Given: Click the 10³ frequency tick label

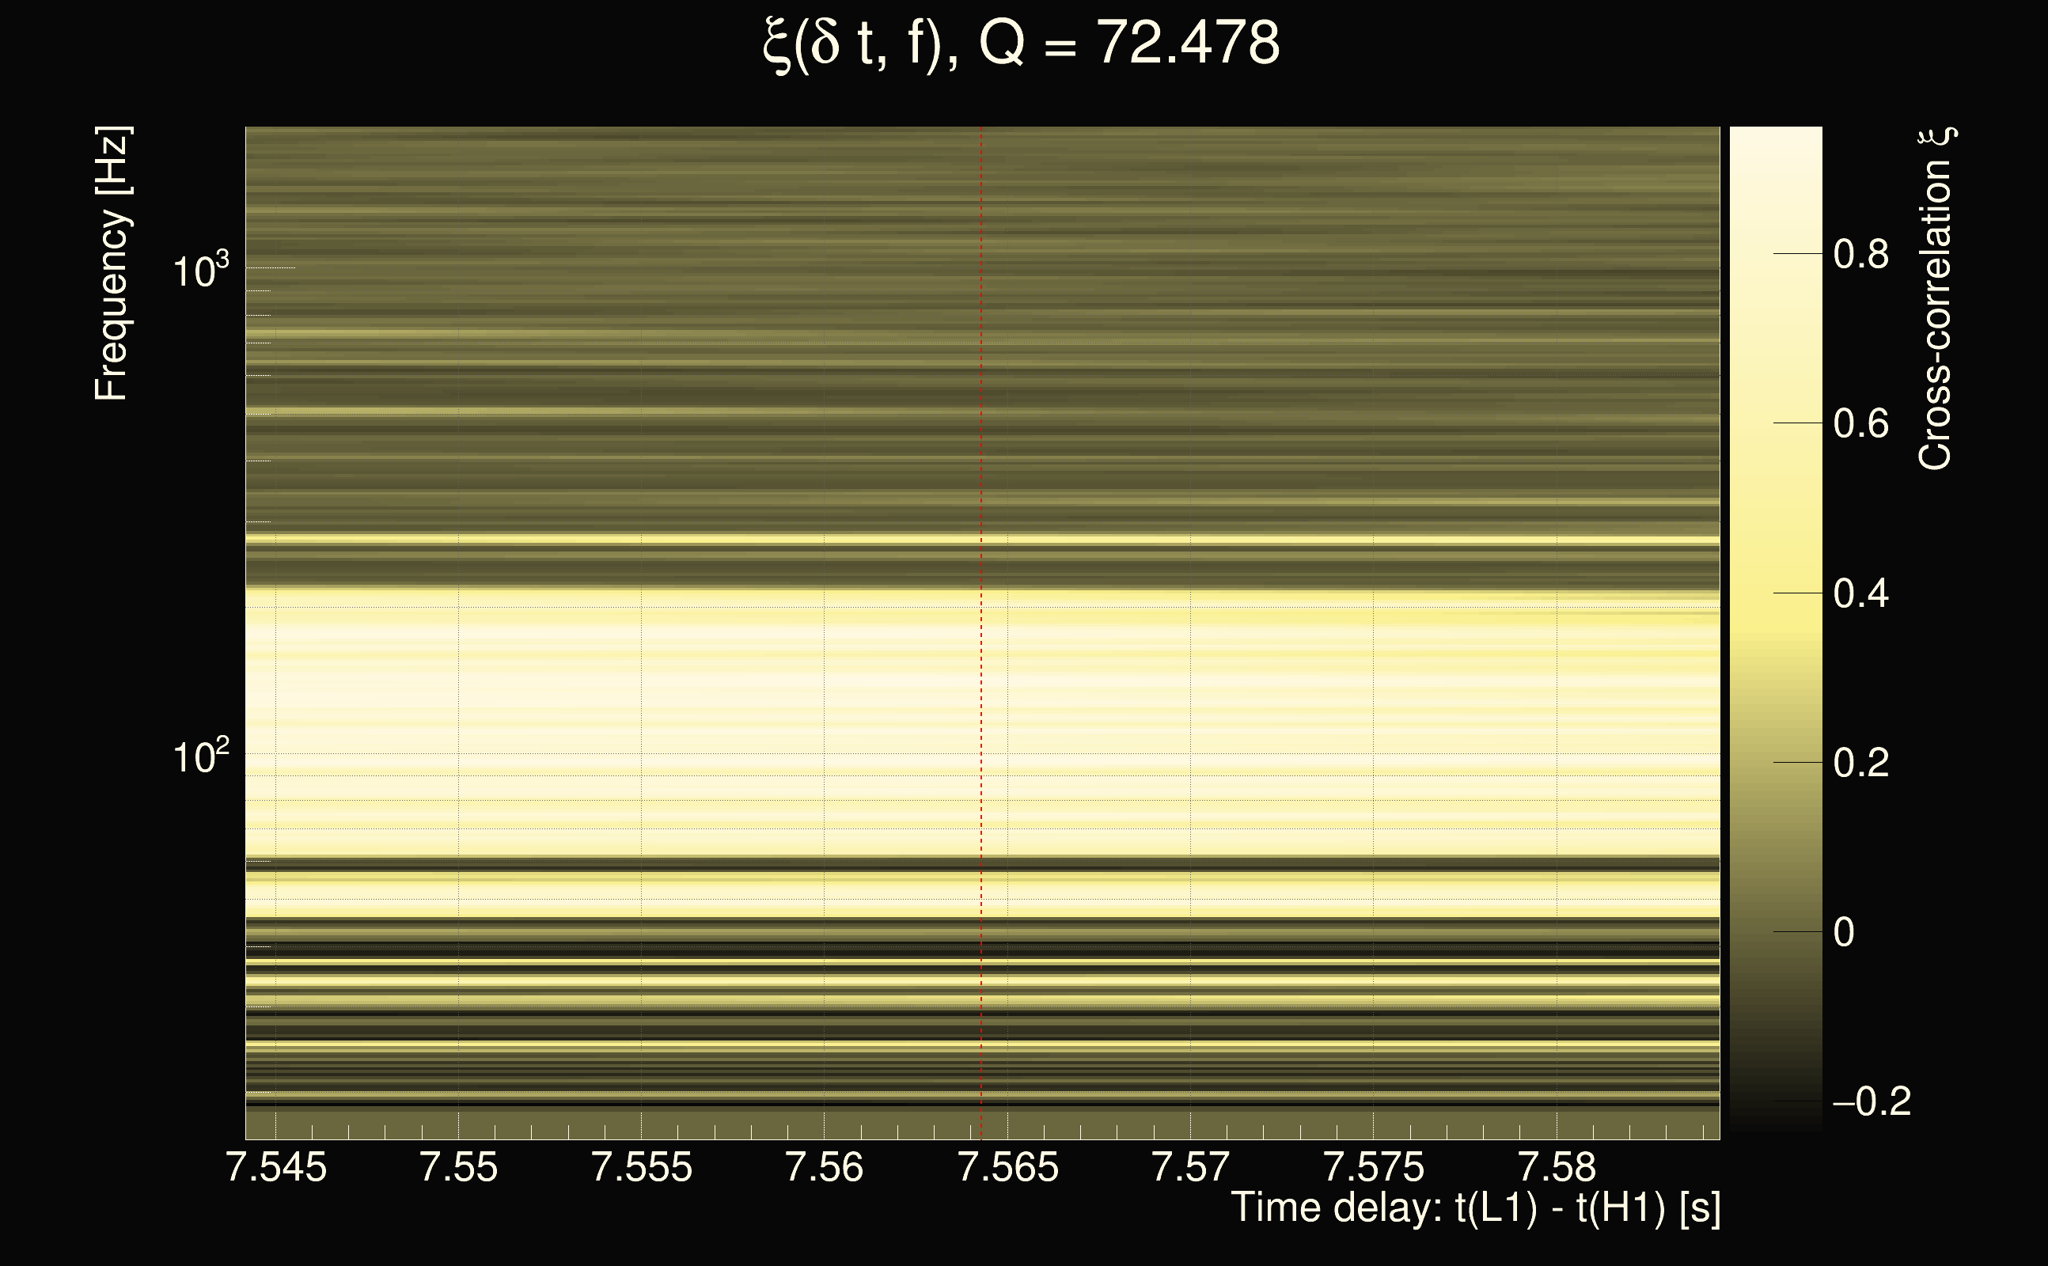Looking at the screenshot, I should [x=200, y=271].
